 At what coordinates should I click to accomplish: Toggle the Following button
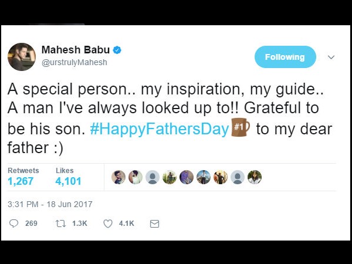285,57
